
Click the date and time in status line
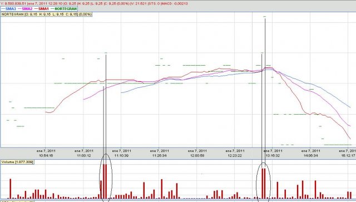pyautogui.click(x=44, y=4)
